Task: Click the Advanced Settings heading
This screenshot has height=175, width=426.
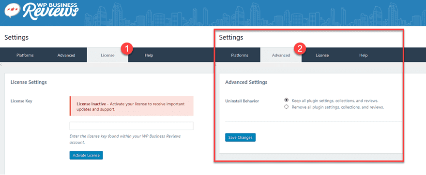Action: click(x=246, y=82)
